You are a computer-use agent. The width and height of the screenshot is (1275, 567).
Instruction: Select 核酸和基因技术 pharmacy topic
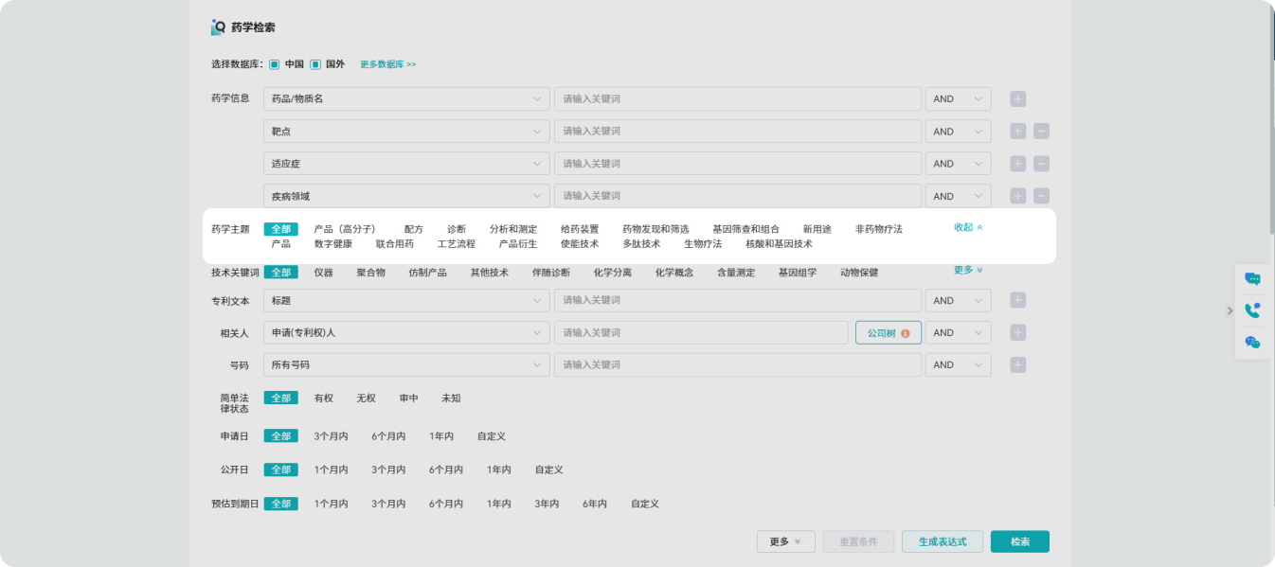point(779,244)
